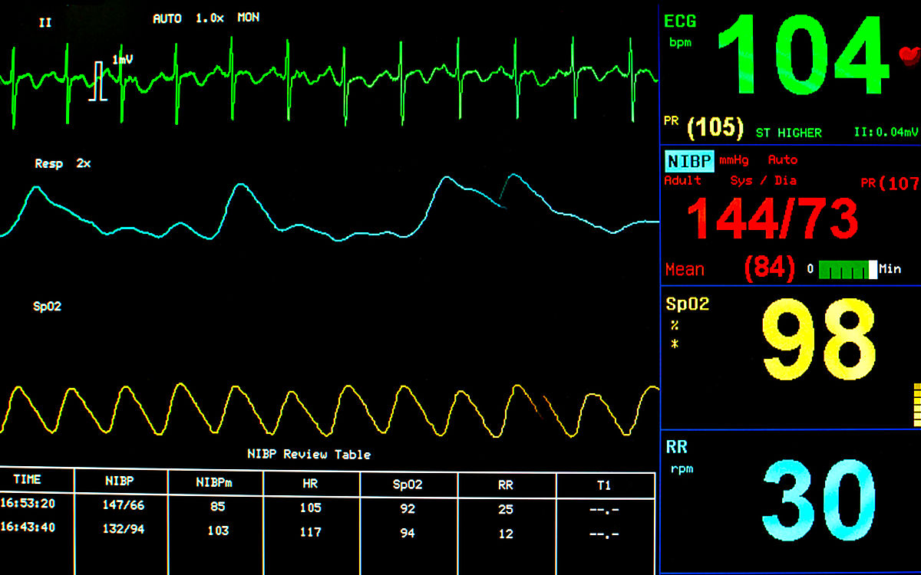
Task: Toggle the NIBP Auto measurement mode
Action: pos(782,160)
